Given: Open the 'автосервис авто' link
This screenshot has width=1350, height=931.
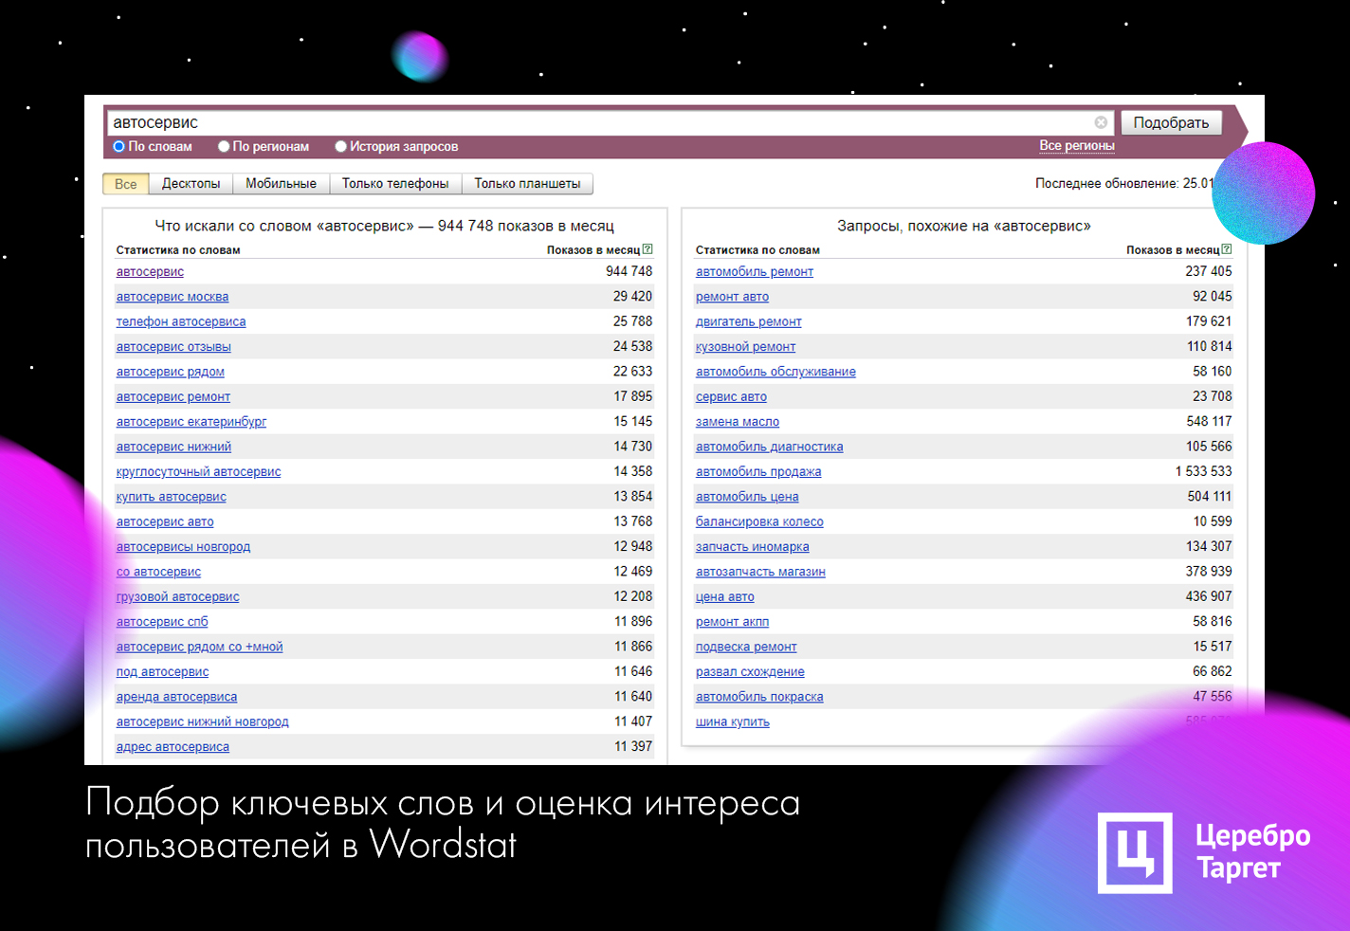Looking at the screenshot, I should (165, 522).
